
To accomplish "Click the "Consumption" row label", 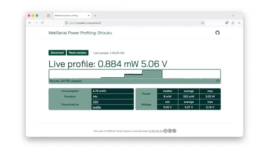I will pos(70,91).
